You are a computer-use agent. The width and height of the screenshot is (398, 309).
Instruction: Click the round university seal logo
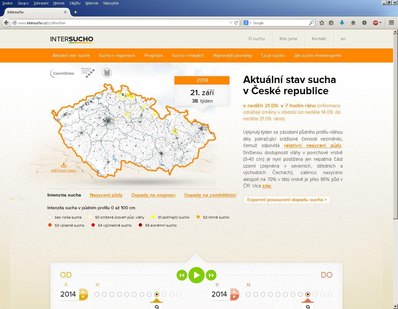pos(107,73)
